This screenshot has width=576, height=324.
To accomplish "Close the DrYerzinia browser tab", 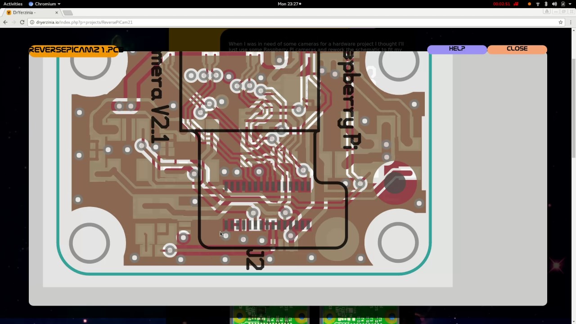I will 57,13.
